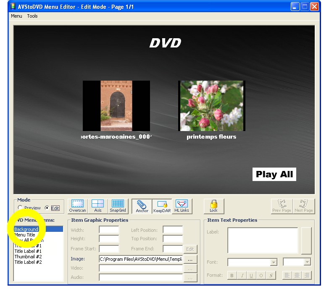
Task: Select the Preview mode radio button
Action: point(20,208)
